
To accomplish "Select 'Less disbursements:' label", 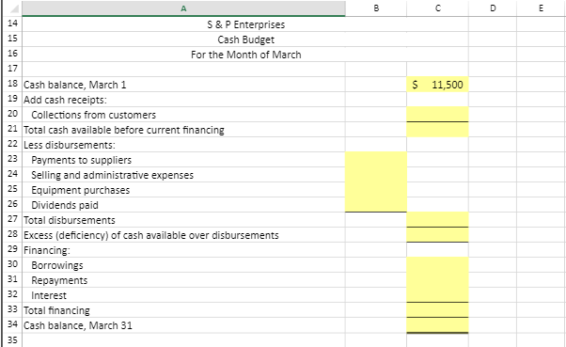I will pos(70,145).
